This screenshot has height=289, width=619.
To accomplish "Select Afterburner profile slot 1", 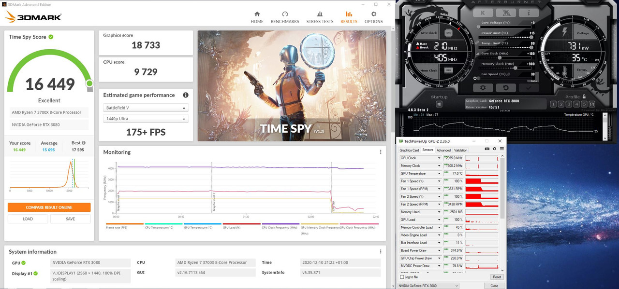I will click(x=554, y=104).
